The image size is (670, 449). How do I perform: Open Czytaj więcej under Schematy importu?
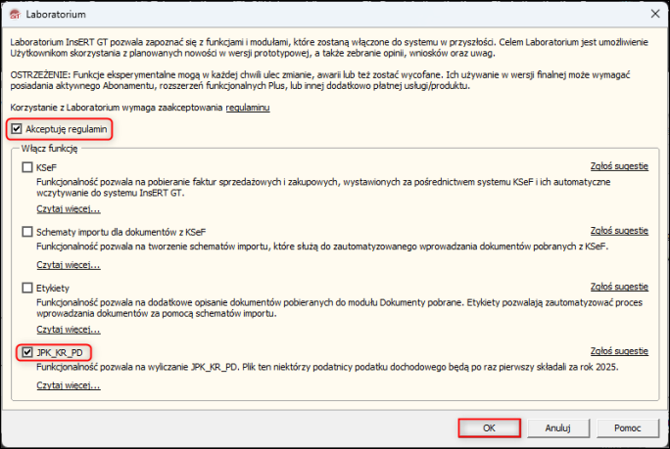click(x=69, y=265)
